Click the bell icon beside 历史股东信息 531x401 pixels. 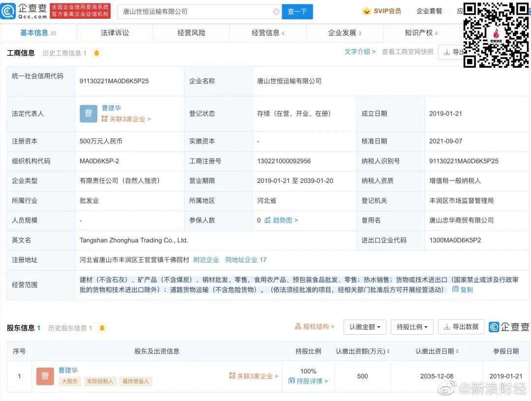[x=102, y=328]
